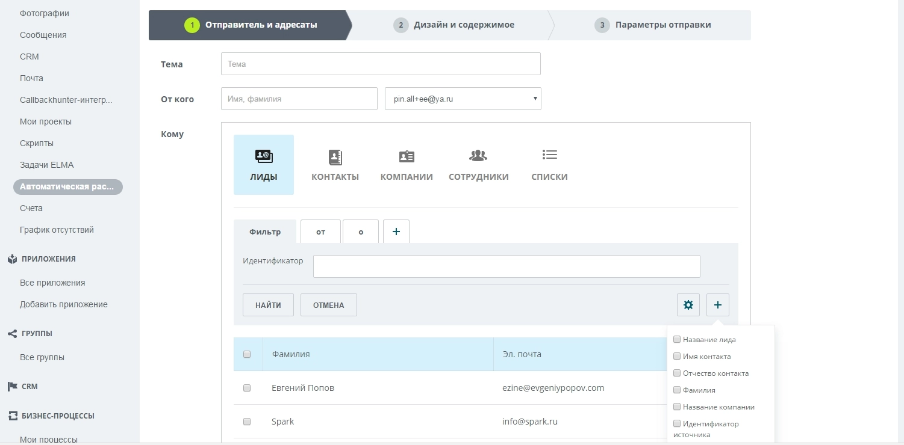Image resolution: width=904 pixels, height=445 pixels.
Task: Check the Евгений Попов row checkbox
Action: point(247,388)
